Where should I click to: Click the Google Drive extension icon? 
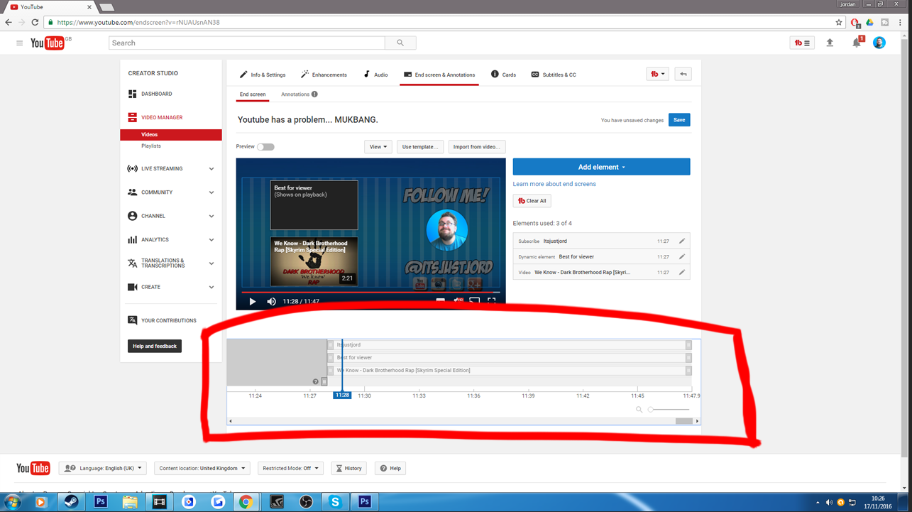point(869,23)
